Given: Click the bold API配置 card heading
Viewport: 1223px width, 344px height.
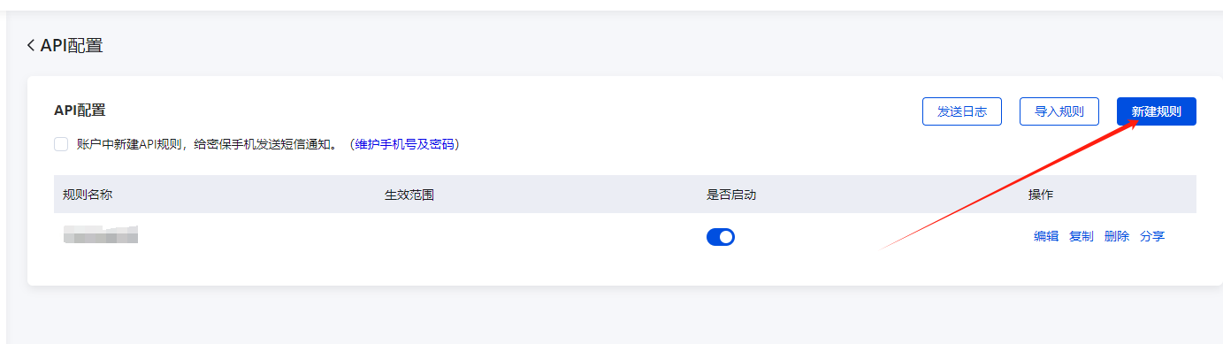Looking at the screenshot, I should coord(80,111).
